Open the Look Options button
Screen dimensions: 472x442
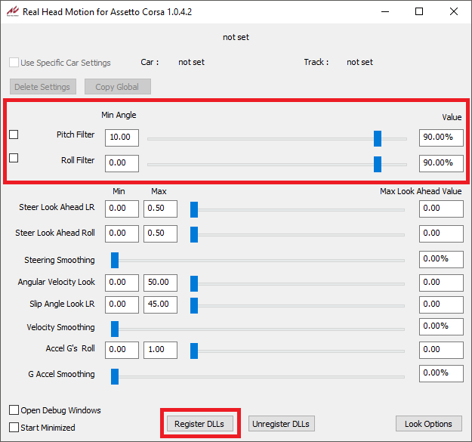coord(428,424)
